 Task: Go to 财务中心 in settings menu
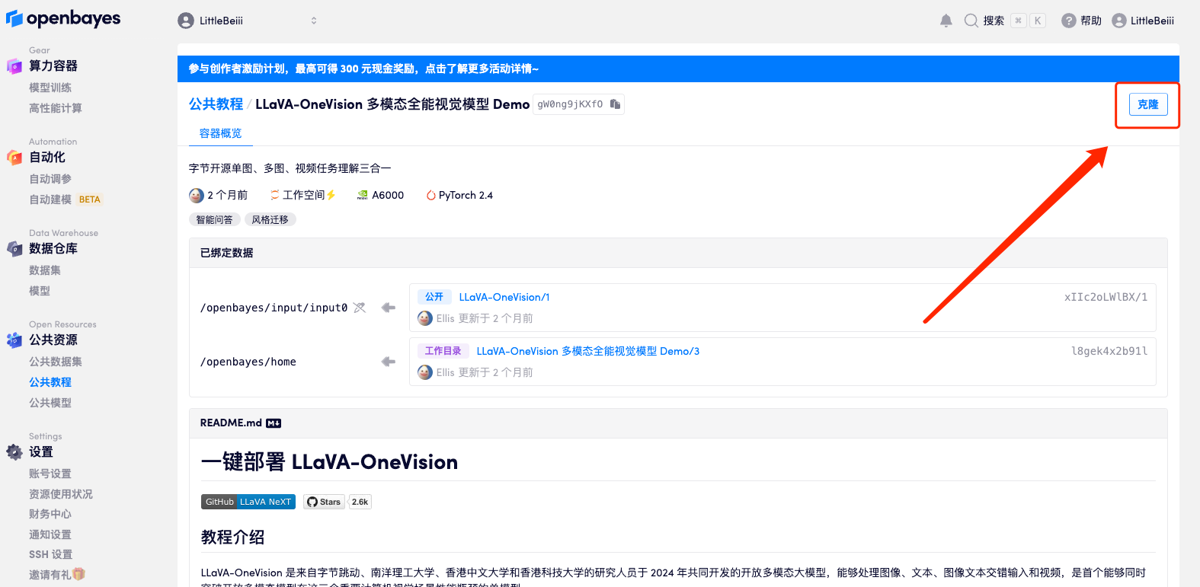point(50,514)
